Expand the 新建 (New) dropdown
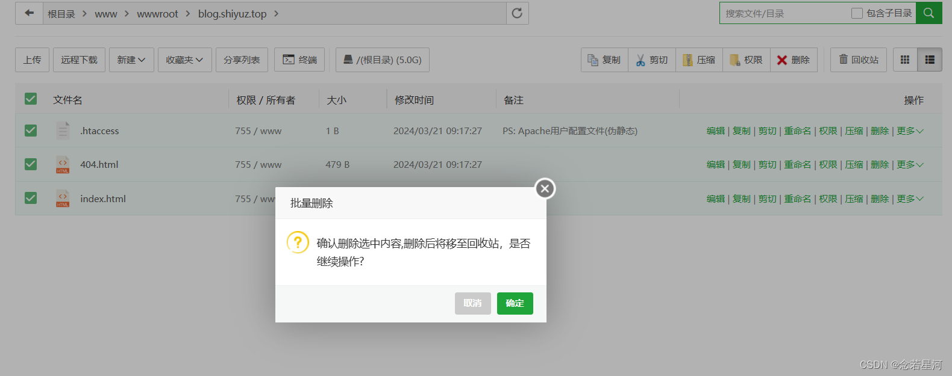 pos(131,60)
